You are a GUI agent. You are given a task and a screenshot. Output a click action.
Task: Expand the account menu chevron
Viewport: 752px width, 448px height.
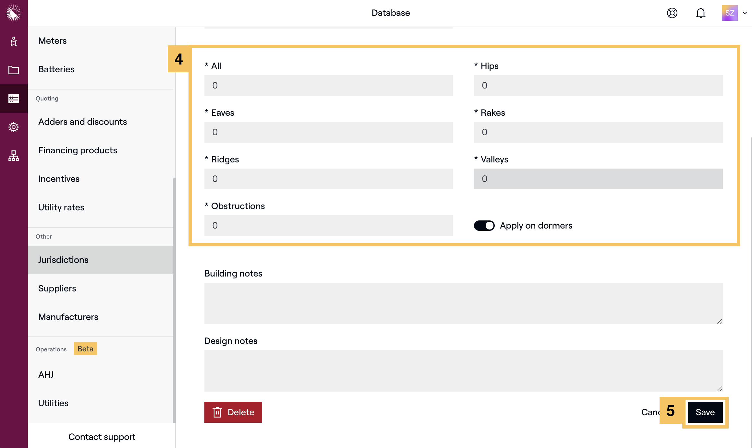point(745,13)
